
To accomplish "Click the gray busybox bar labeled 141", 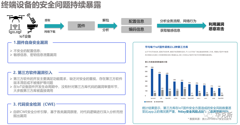I will (185, 92).
